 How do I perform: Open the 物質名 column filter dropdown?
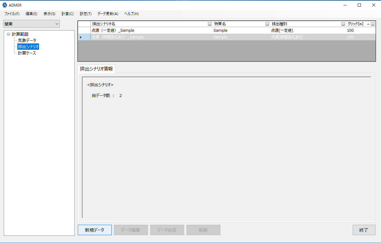click(x=267, y=24)
